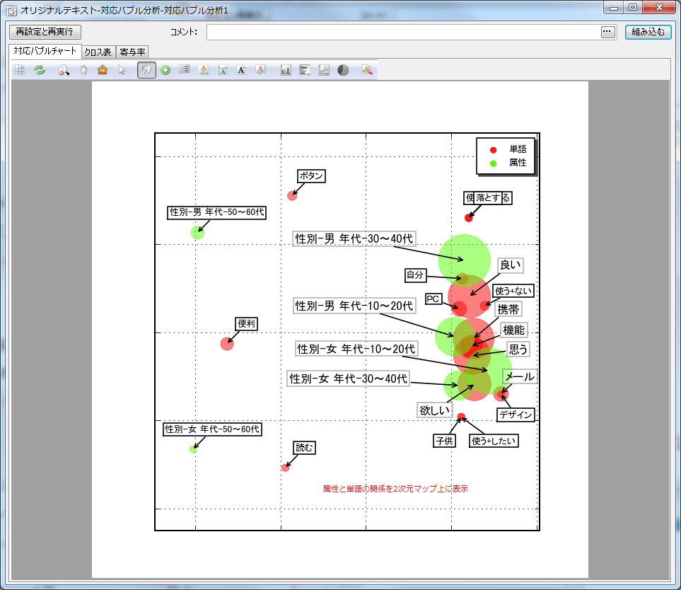Activate the zoom magnifier tool
This screenshot has height=590, width=681.
pos(64,70)
